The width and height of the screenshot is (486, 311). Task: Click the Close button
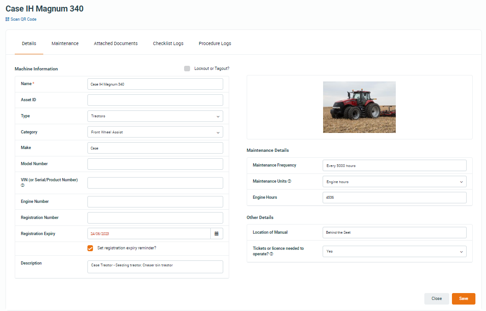(436, 299)
